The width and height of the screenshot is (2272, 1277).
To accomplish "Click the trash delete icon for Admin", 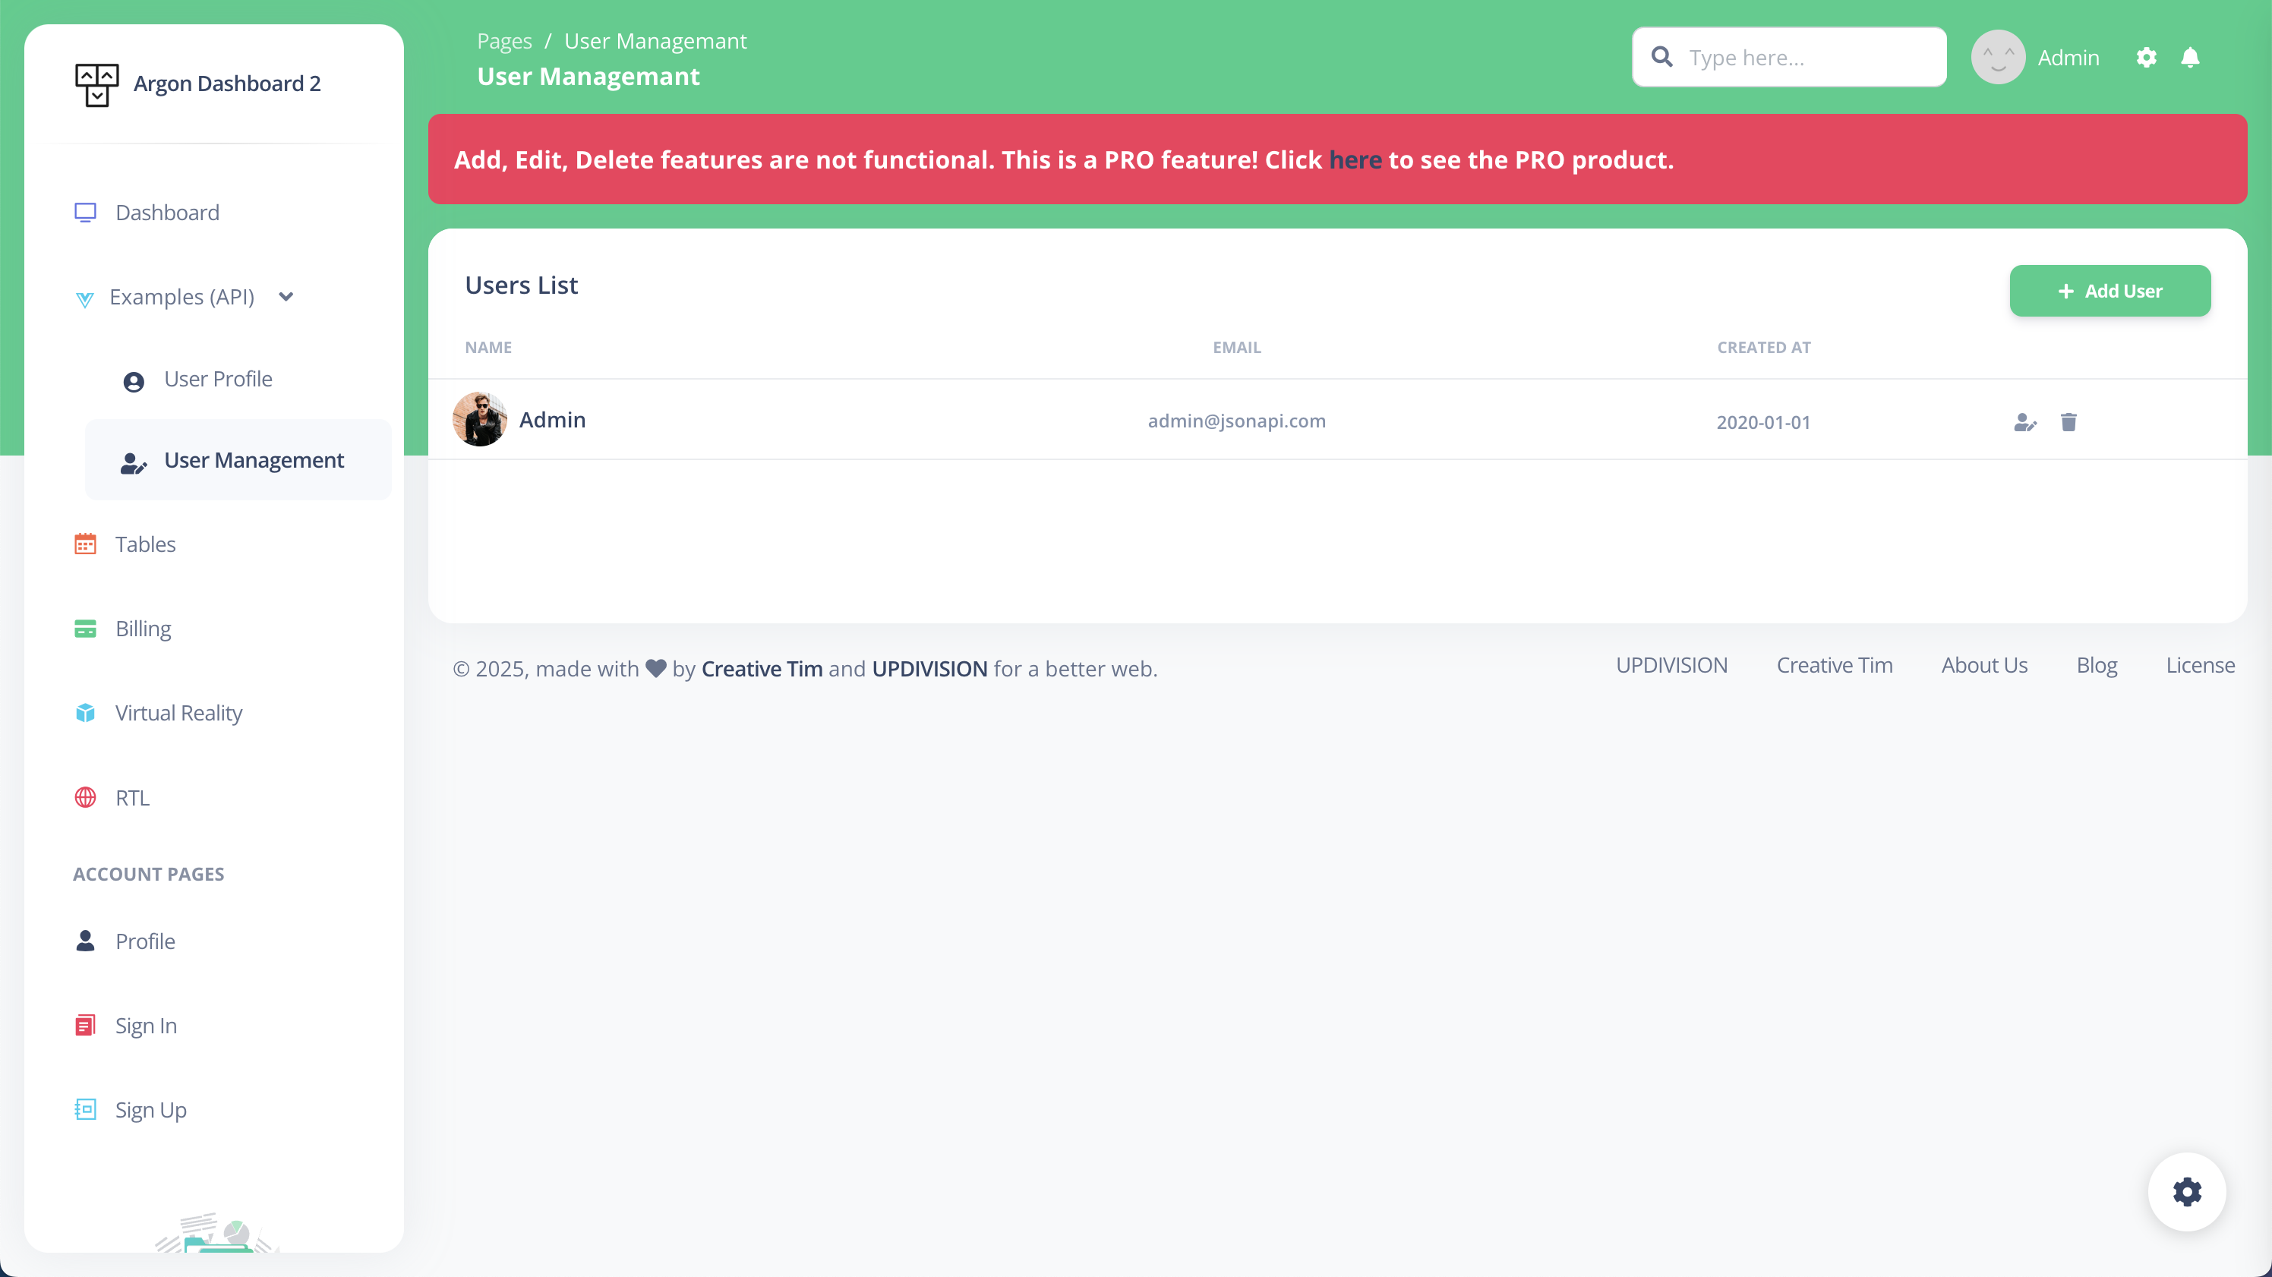I will (2068, 422).
